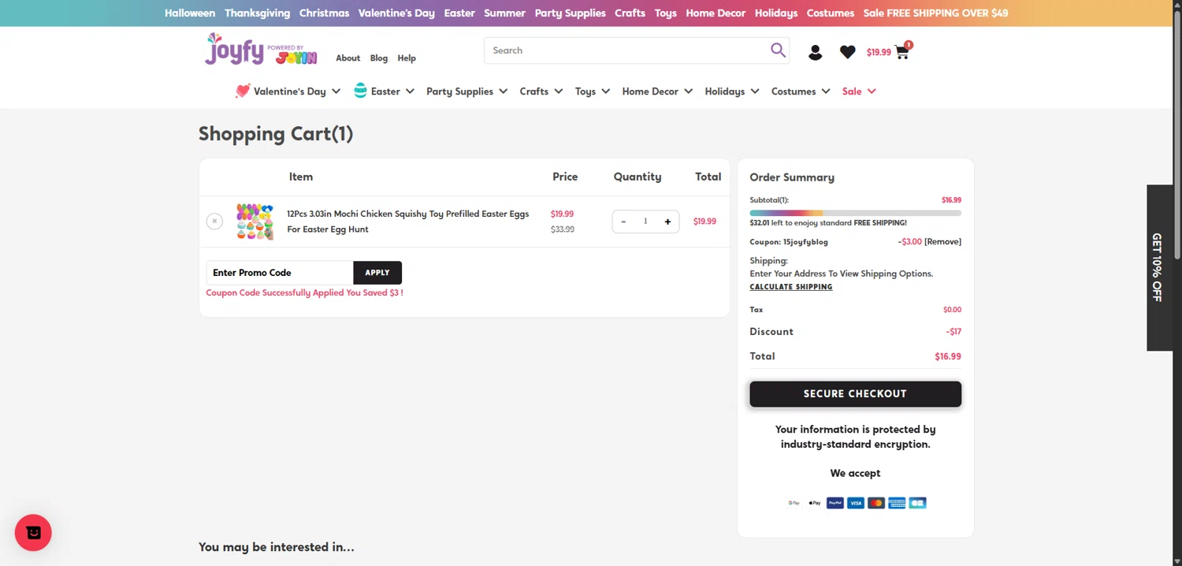Open Thanksgiving in the top banner

click(x=257, y=13)
